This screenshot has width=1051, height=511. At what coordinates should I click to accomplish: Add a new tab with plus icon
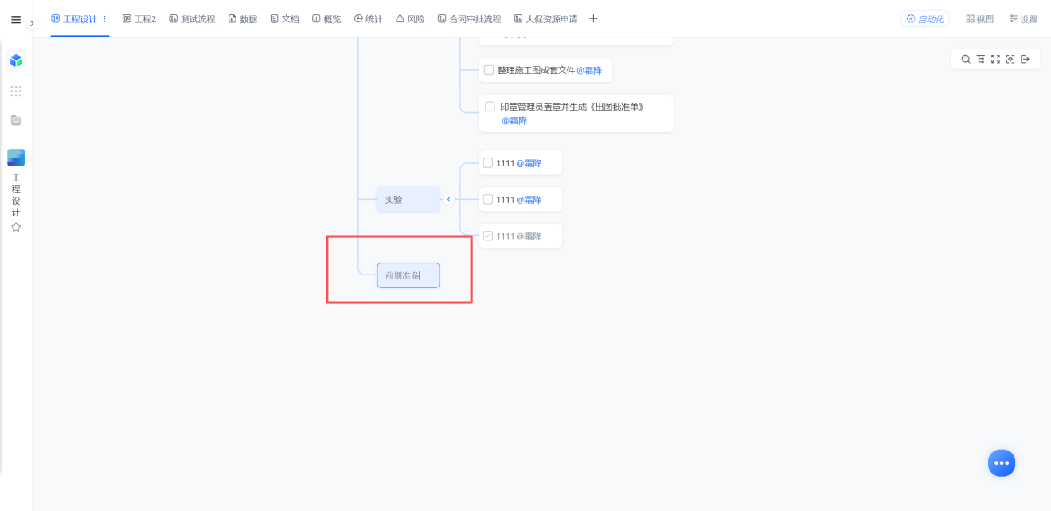point(593,19)
